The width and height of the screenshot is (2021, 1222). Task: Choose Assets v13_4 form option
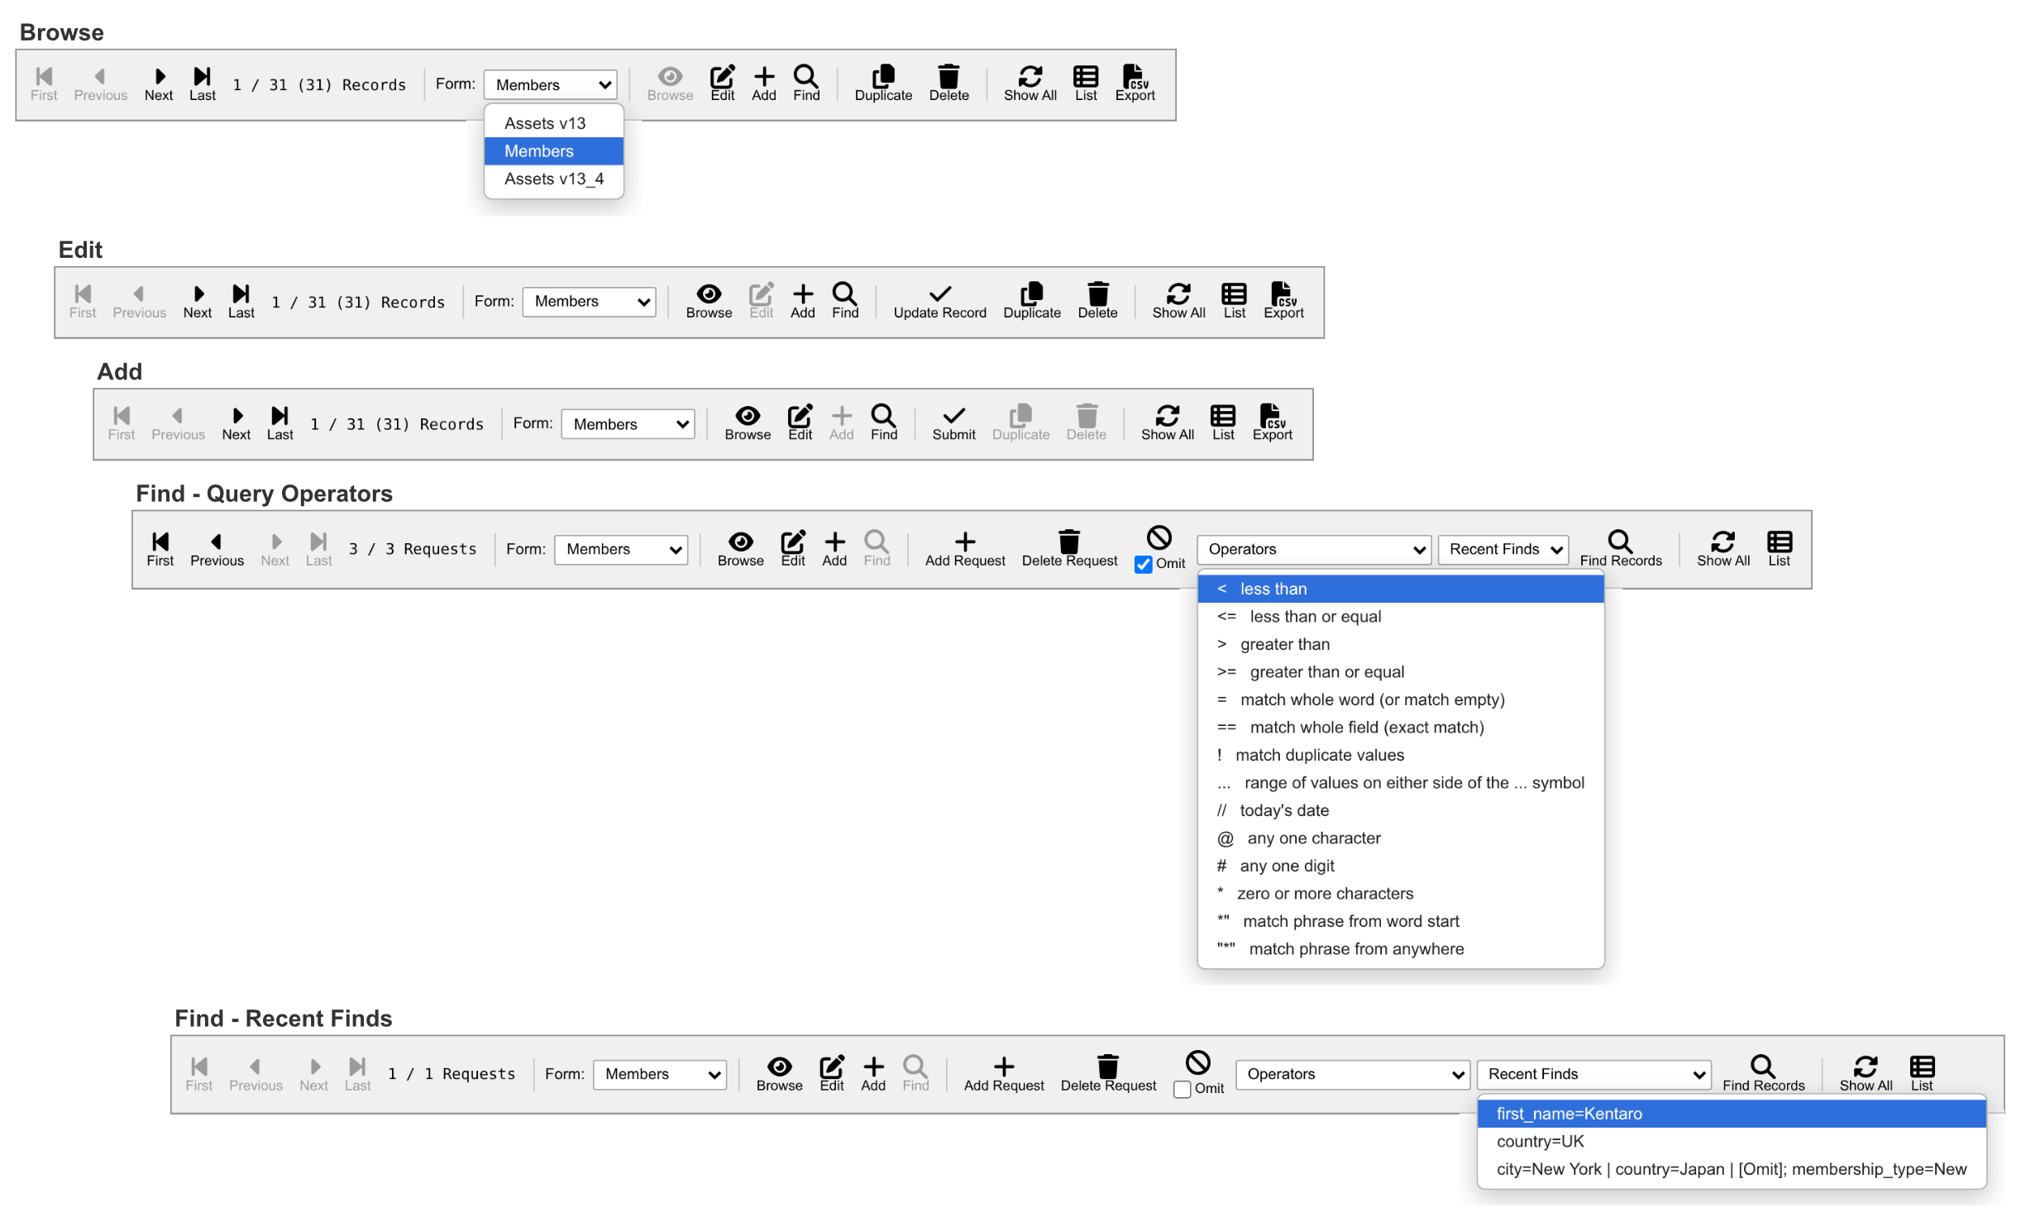click(x=553, y=179)
